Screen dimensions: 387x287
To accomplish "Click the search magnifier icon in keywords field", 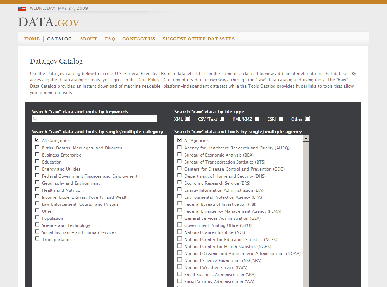I will coord(35,119).
